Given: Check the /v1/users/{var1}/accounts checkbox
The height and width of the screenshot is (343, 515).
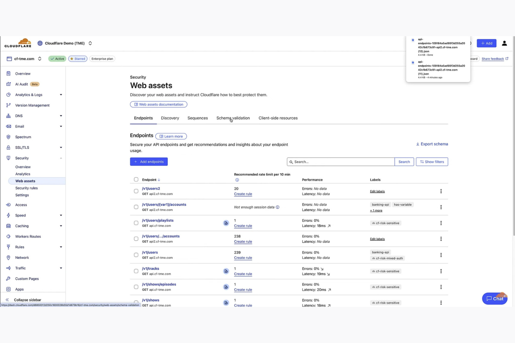Looking at the screenshot, I should coord(136,207).
